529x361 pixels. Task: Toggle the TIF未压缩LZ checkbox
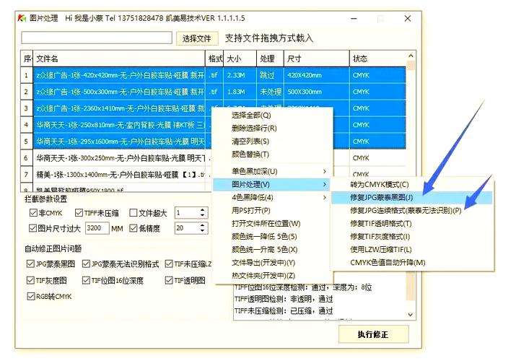coord(169,264)
